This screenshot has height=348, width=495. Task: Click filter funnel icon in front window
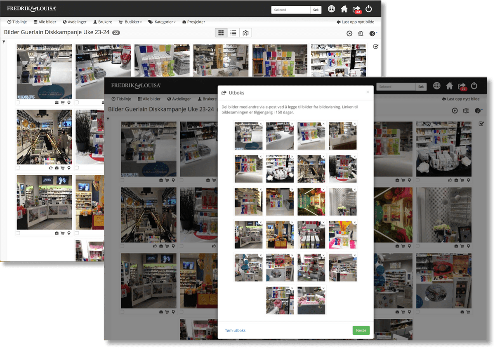pos(108,119)
